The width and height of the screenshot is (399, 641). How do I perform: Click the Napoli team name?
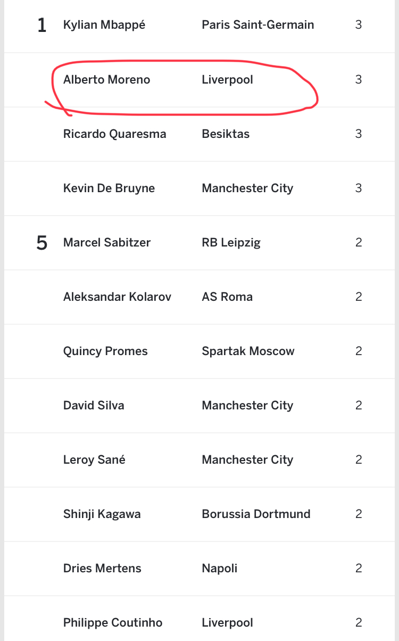click(219, 569)
